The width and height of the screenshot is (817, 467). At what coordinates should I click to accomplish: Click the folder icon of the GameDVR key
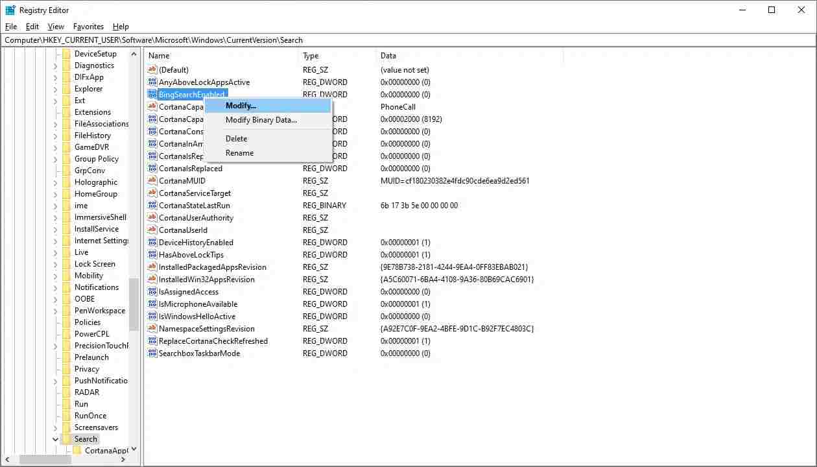pyautogui.click(x=66, y=147)
